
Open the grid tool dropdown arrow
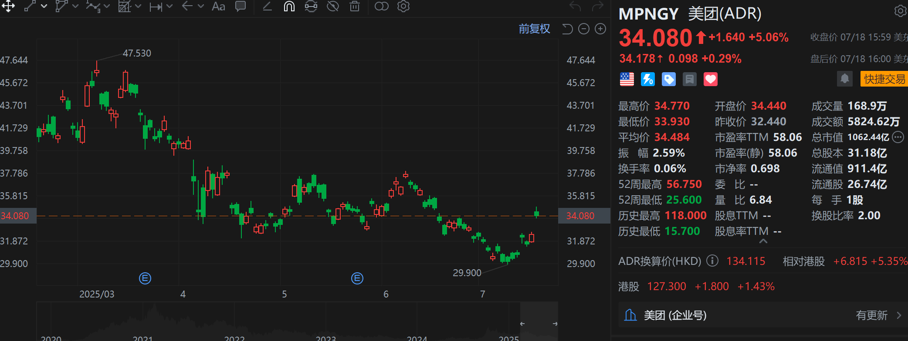coord(138,6)
